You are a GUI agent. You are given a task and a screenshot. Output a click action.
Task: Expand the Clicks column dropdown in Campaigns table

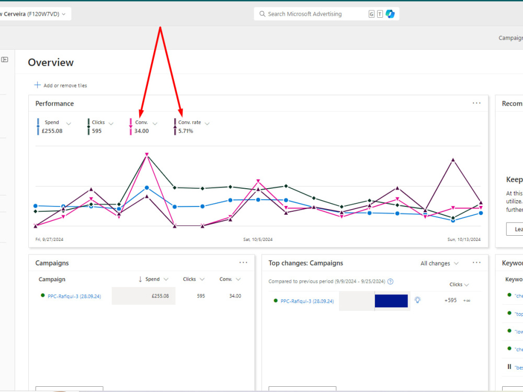pyautogui.click(x=202, y=279)
